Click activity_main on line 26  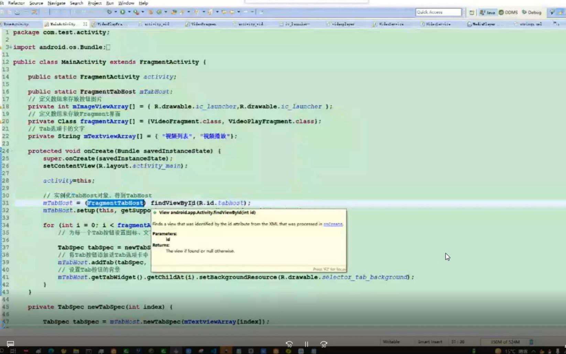(156, 166)
